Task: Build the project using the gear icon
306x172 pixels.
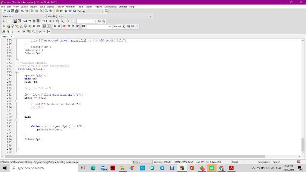Action: [56, 11]
